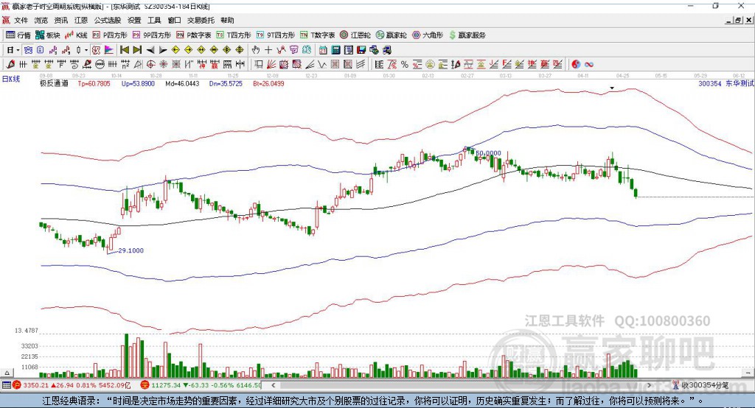Open the 工具 menu
755x408 pixels.
point(154,20)
